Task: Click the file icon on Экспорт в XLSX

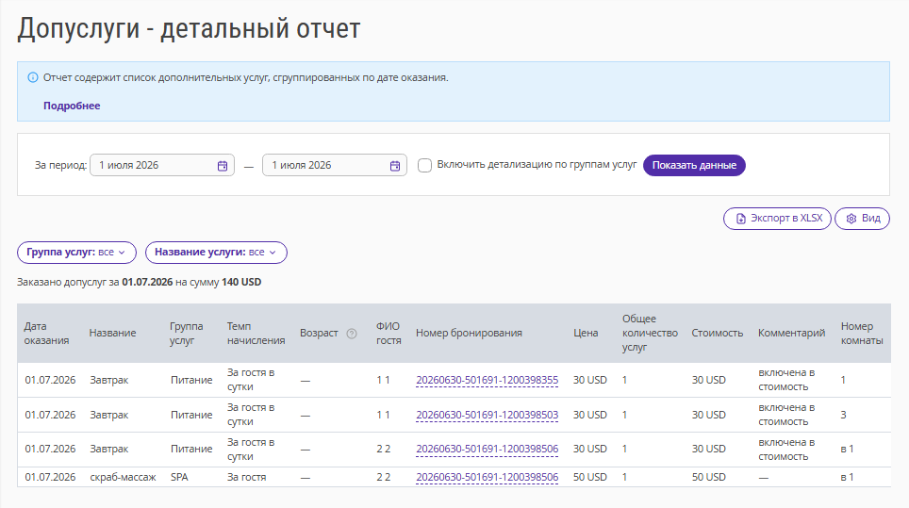Action: pos(741,219)
